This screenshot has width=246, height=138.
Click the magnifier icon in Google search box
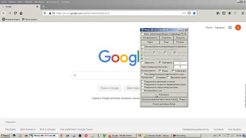click(x=75, y=75)
